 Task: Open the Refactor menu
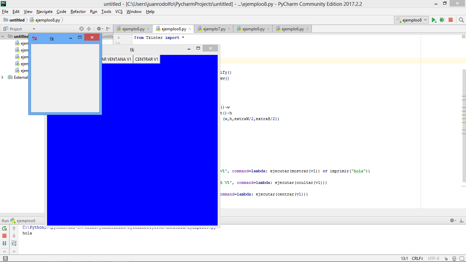click(x=78, y=11)
